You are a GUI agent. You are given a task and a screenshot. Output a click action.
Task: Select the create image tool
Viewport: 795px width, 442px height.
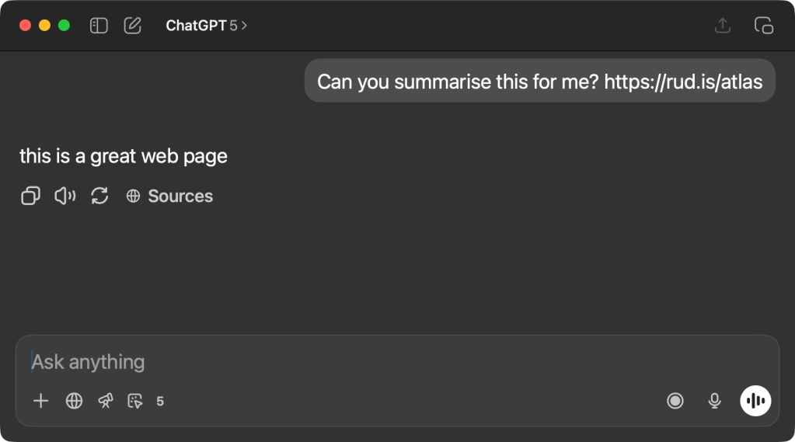click(135, 401)
